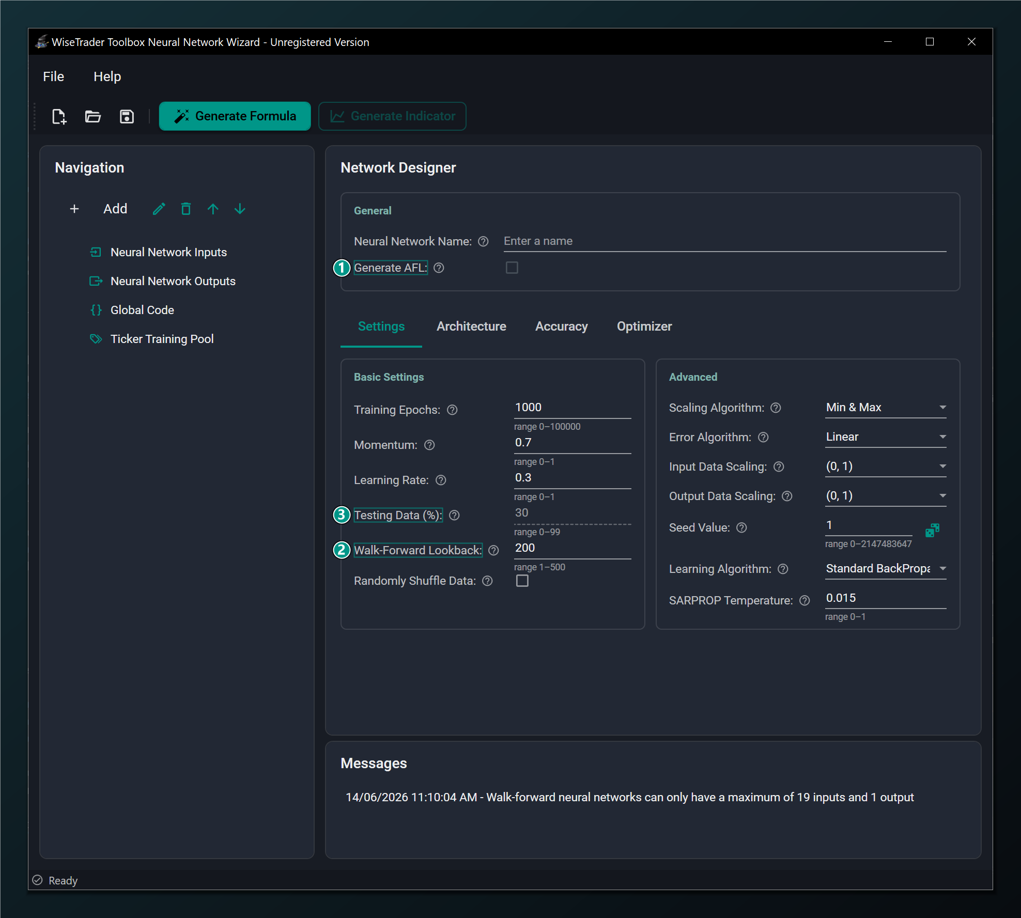Click the new file toolbar icon

pyautogui.click(x=59, y=116)
